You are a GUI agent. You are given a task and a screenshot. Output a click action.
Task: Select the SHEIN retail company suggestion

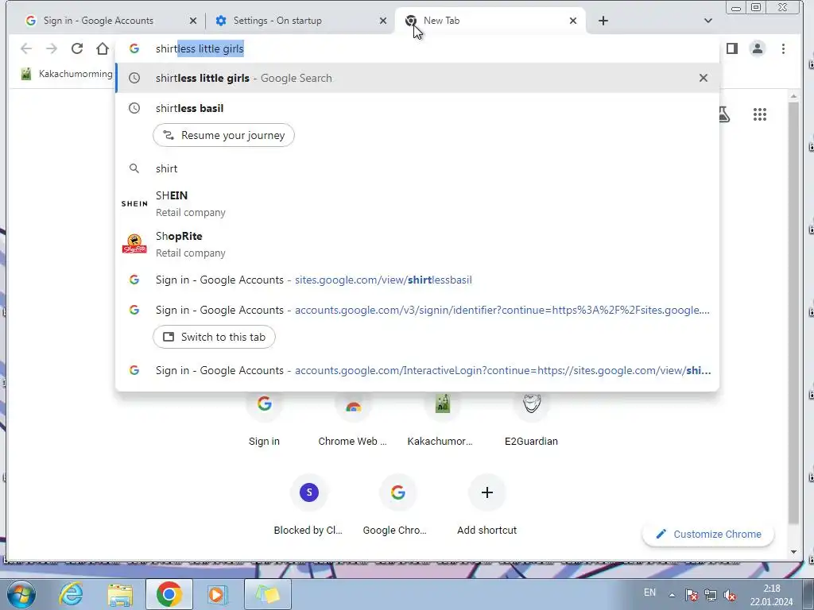417,204
